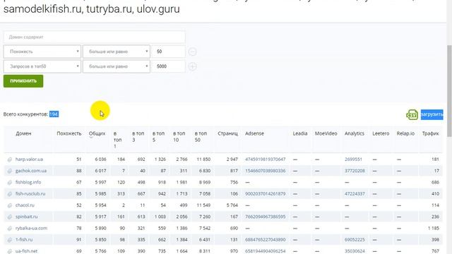Sort by the в топ 10 column header

179,137
